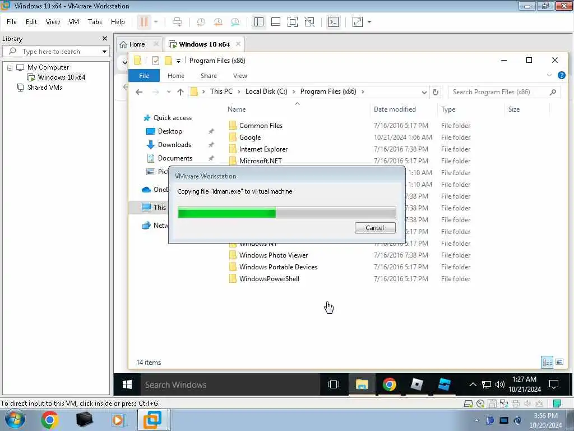Click VMware message log note icon
Image resolution: width=574 pixels, height=431 pixels.
557,404
